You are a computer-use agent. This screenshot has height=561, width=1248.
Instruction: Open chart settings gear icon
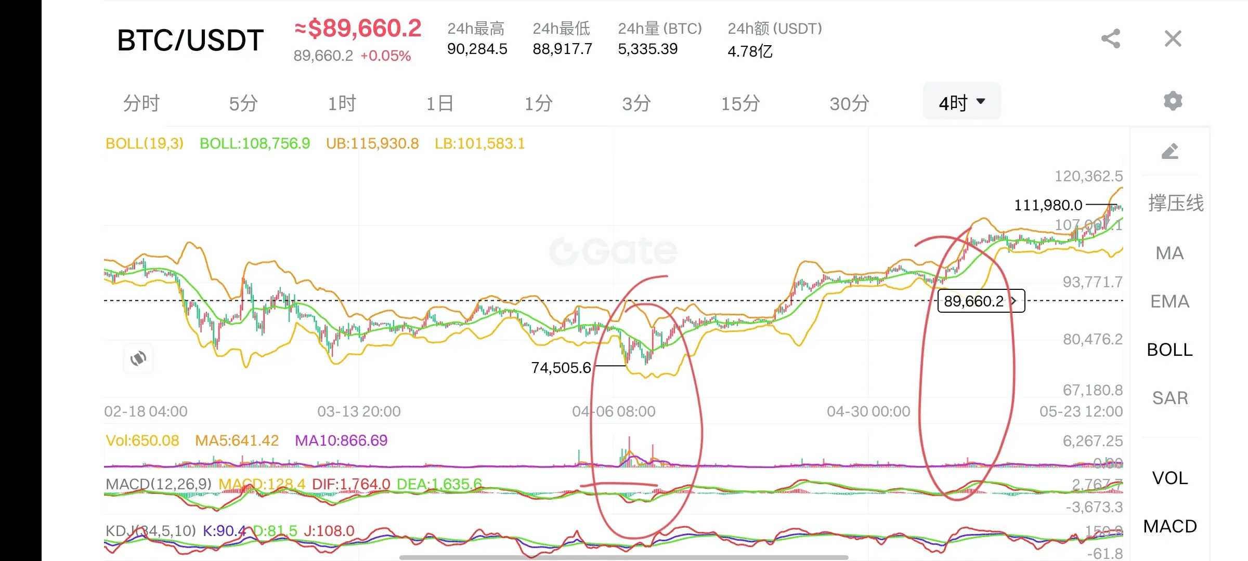[x=1173, y=101]
